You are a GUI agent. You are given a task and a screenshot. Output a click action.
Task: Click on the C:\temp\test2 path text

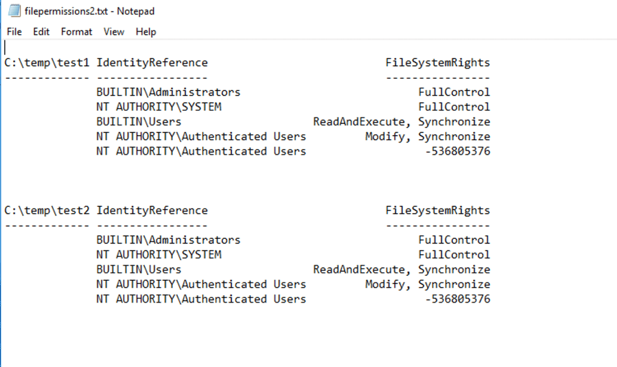(x=47, y=211)
